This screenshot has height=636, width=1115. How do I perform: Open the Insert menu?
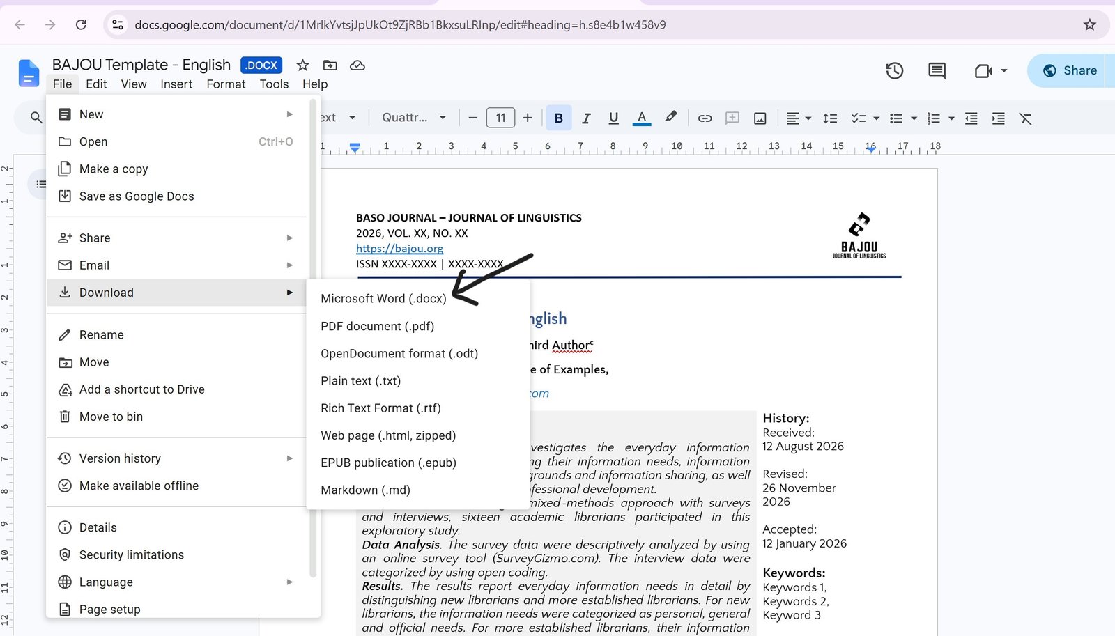tap(176, 84)
